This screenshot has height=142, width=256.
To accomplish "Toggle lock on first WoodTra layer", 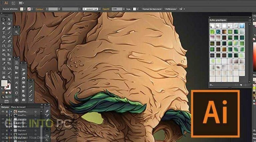I will (7, 111).
